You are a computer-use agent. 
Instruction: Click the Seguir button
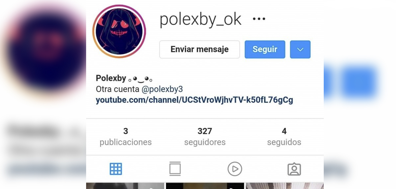265,49
